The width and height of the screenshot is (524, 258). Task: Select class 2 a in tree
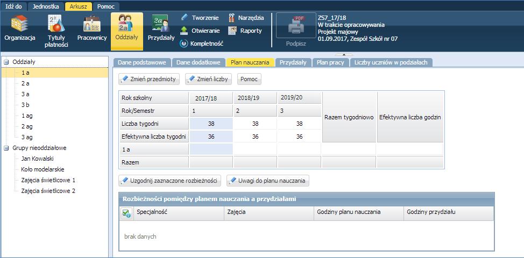[x=25, y=83]
